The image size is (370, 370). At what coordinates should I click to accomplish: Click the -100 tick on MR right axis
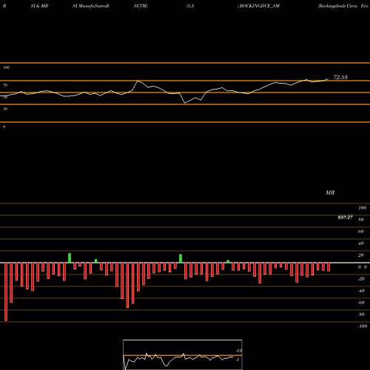point(363,326)
